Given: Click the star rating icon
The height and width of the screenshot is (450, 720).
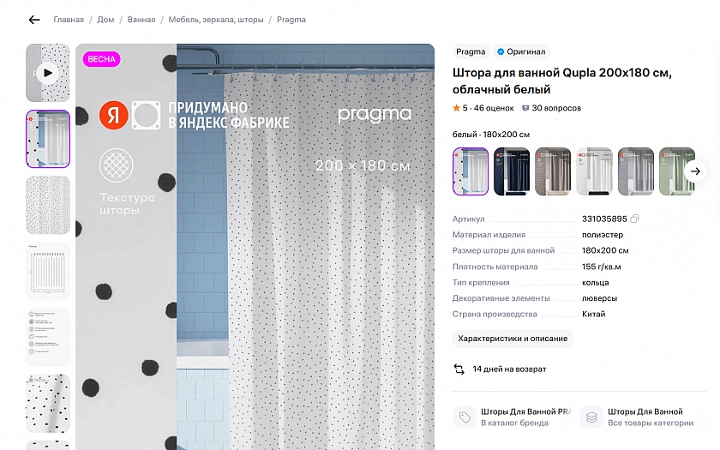Looking at the screenshot, I should (x=456, y=108).
